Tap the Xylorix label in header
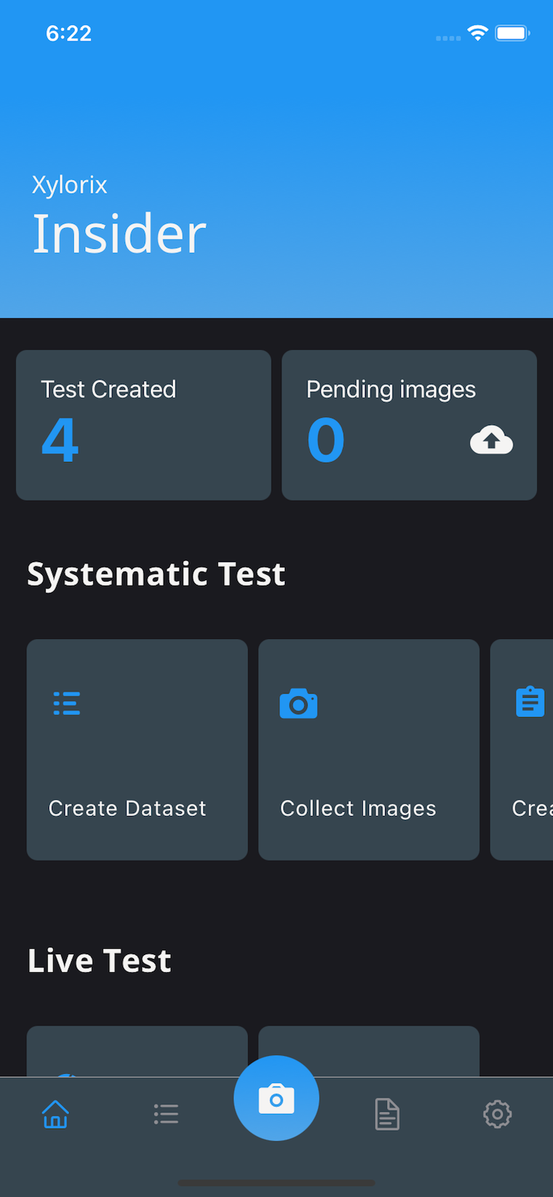The image size is (553, 1197). tap(70, 185)
